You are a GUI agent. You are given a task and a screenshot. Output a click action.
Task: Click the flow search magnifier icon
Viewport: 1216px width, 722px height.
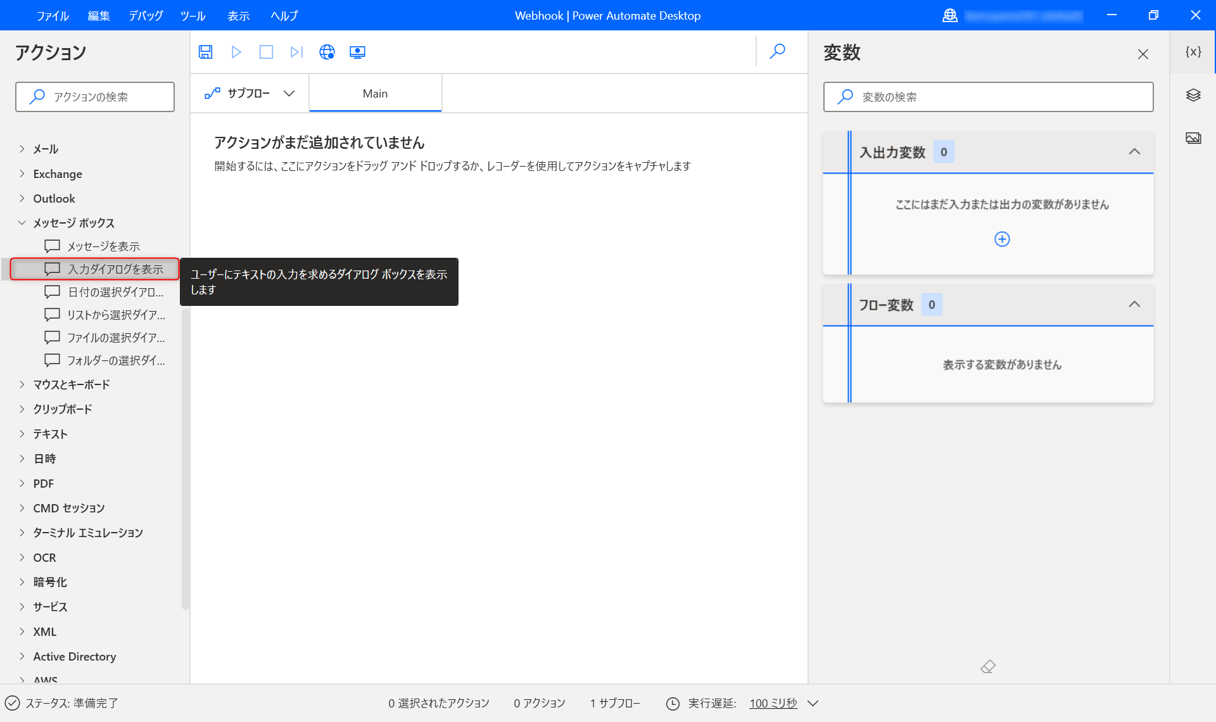[778, 51]
